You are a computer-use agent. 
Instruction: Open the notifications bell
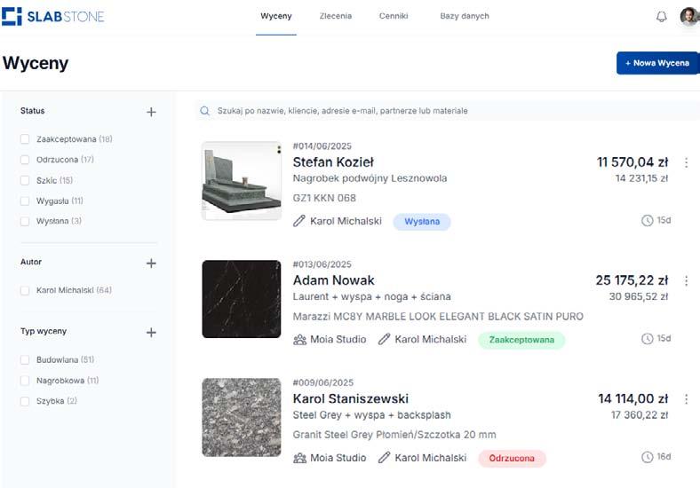tap(661, 17)
